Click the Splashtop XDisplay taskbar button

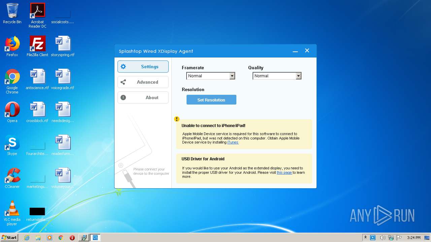point(95,238)
